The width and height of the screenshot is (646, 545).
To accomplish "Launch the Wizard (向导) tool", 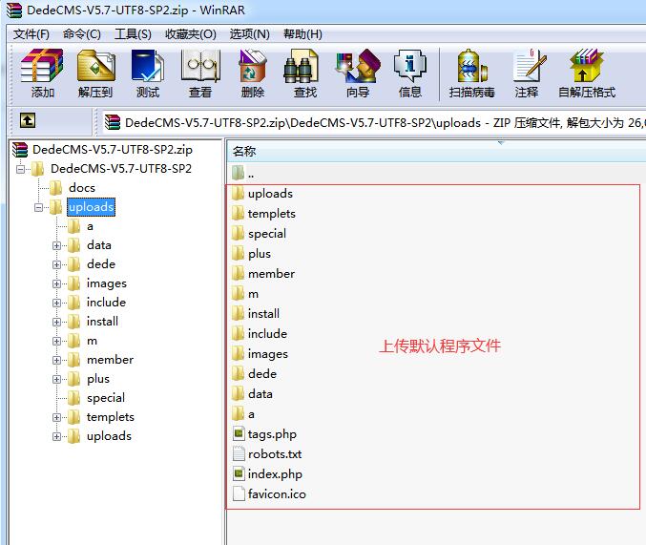I will click(358, 73).
